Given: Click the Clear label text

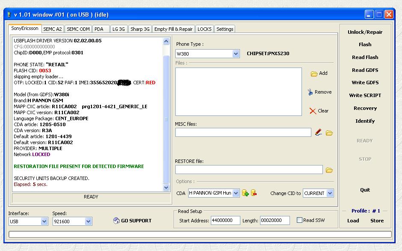Looking at the screenshot, I should 323,111.
